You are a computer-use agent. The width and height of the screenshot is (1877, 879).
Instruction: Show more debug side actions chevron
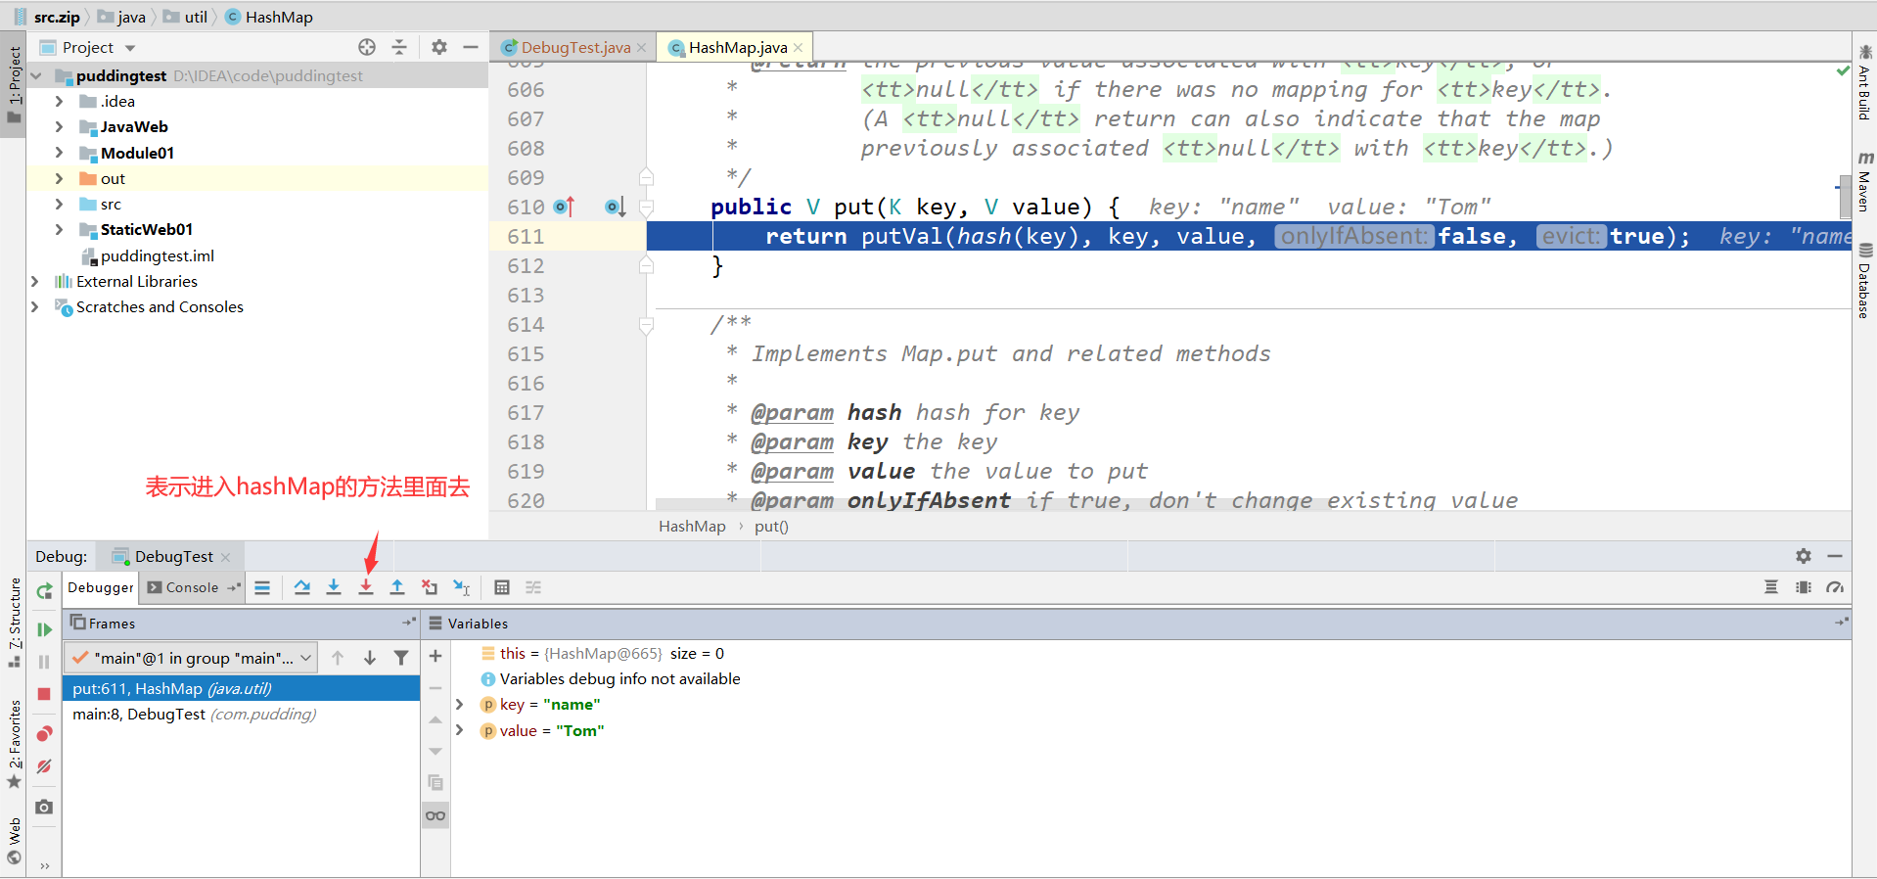pyautogui.click(x=44, y=866)
